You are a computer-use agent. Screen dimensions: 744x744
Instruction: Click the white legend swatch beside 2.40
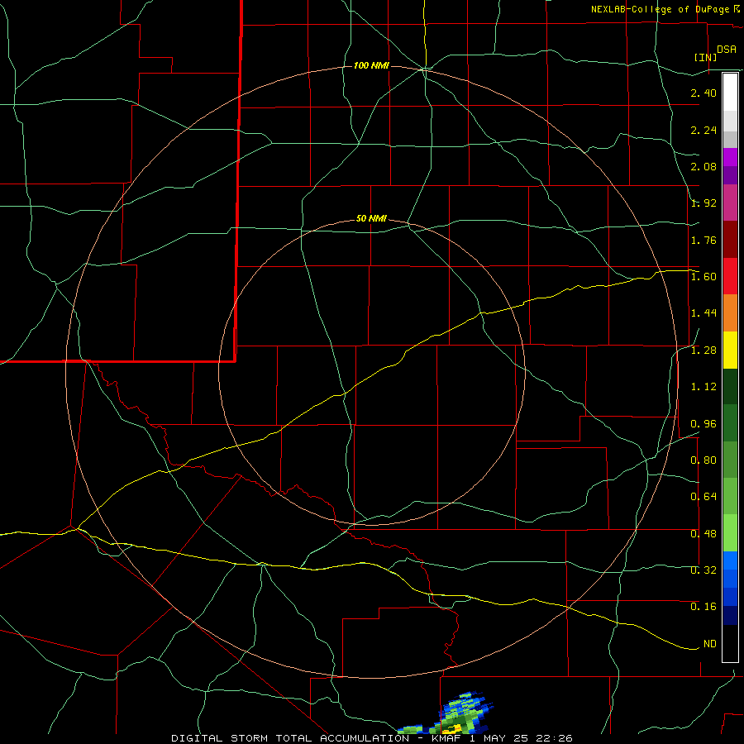click(x=730, y=93)
